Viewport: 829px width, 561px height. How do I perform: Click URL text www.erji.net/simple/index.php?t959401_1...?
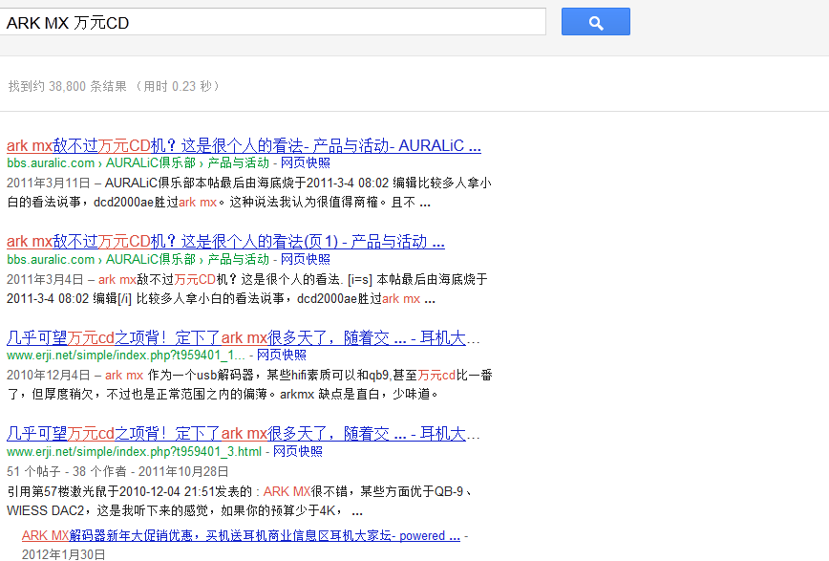click(x=126, y=356)
